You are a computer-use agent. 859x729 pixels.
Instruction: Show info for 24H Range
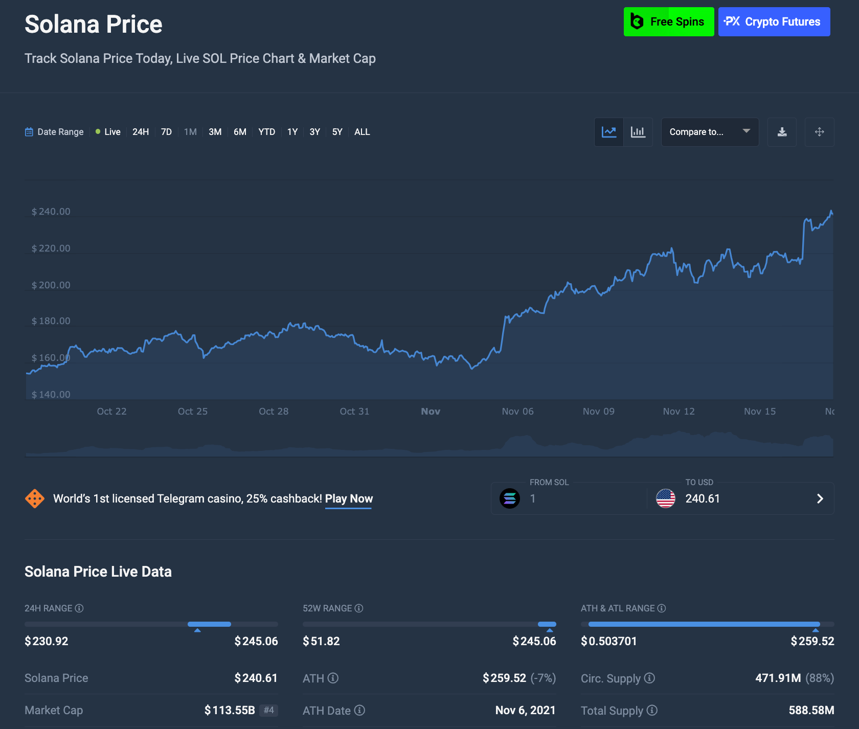click(x=79, y=608)
